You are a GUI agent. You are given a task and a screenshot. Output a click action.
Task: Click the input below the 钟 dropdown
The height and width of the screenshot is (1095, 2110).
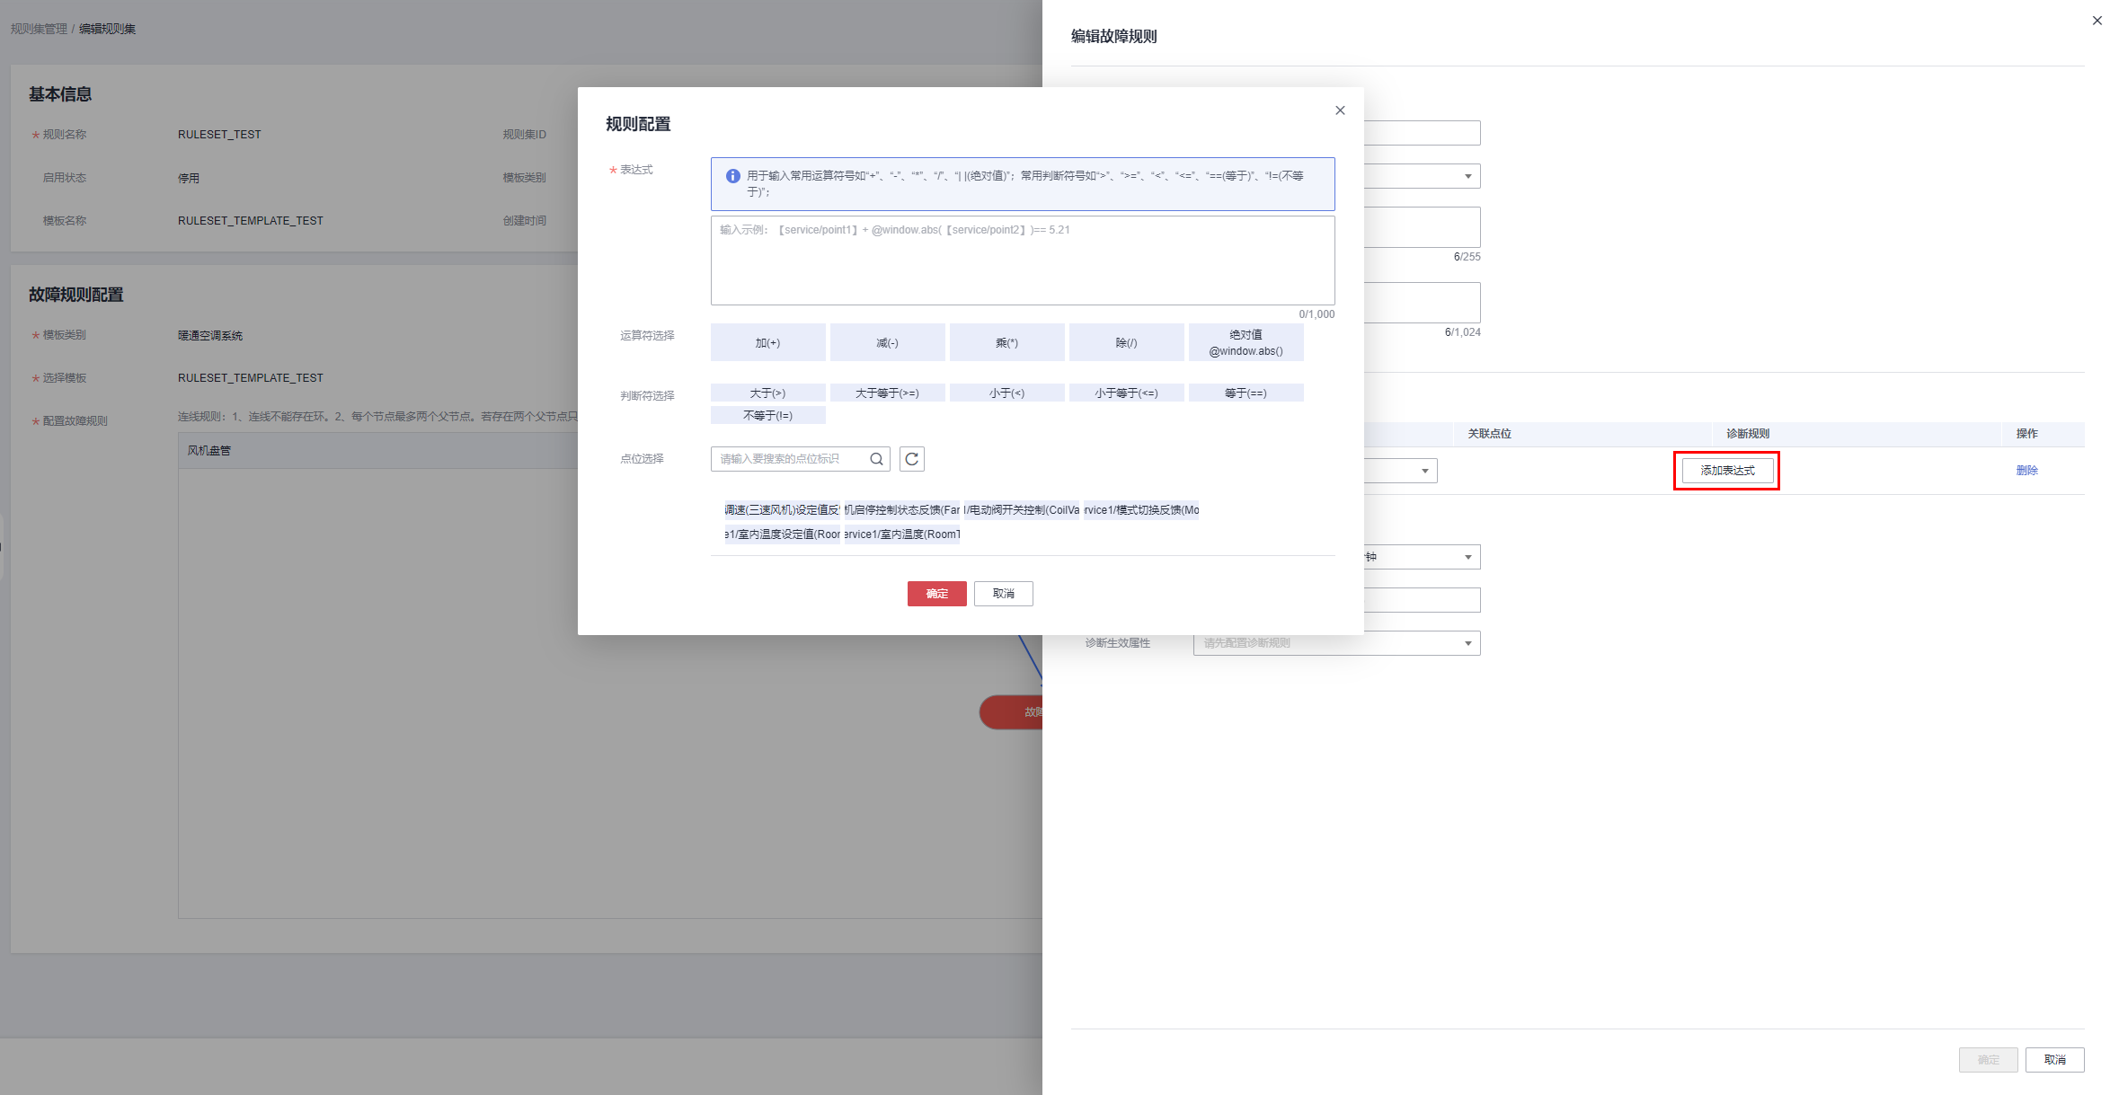(1422, 600)
